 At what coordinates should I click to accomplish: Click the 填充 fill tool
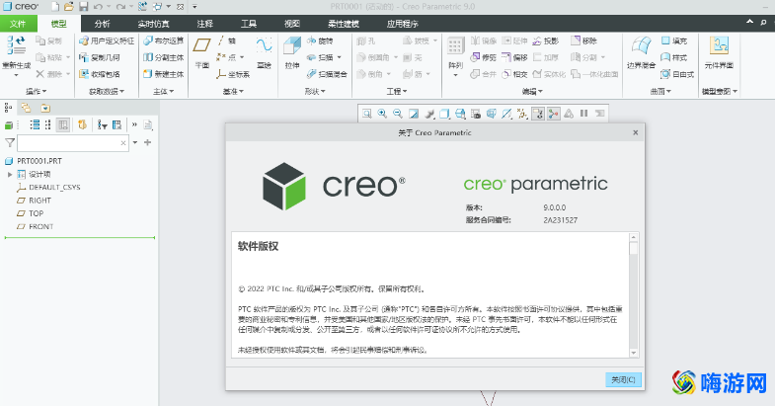(674, 41)
